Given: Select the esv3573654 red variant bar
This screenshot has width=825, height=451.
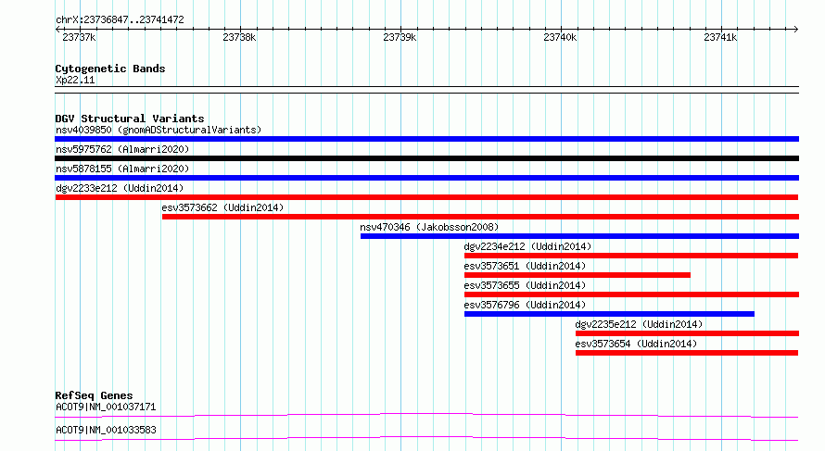Looking at the screenshot, I should click(x=687, y=353).
